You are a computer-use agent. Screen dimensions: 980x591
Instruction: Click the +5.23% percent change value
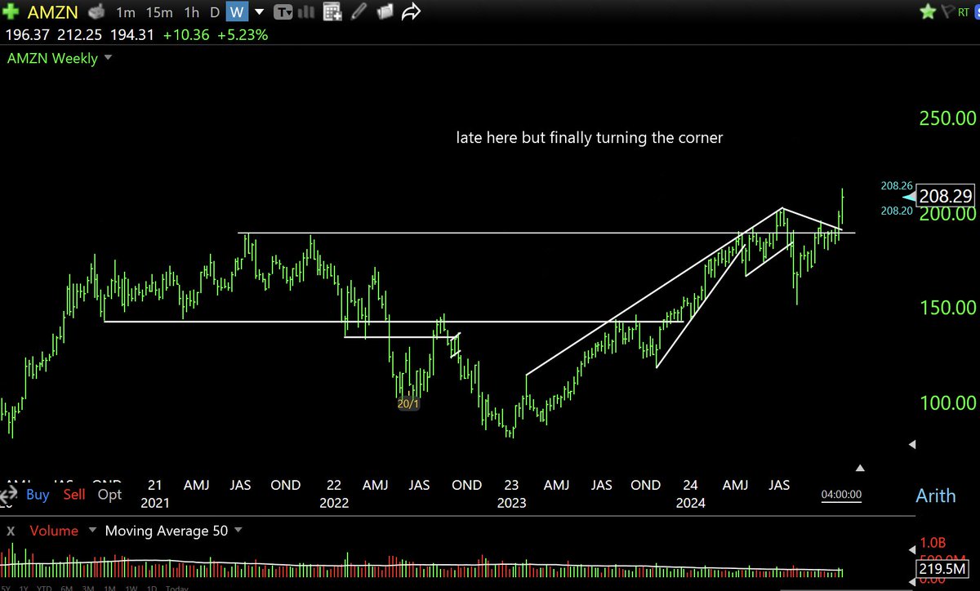[x=243, y=35]
